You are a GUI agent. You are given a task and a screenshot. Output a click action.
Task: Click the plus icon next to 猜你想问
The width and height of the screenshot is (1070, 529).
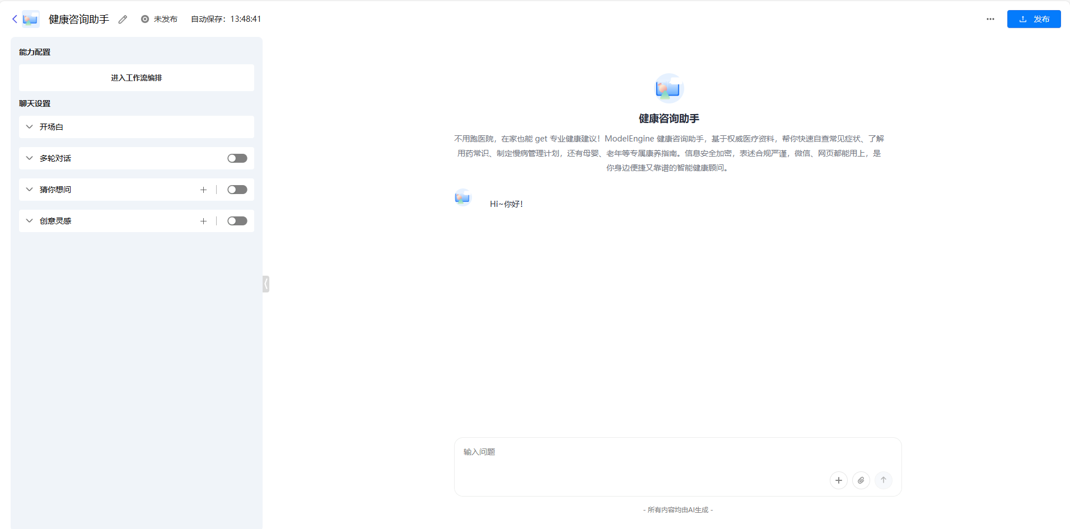click(x=203, y=190)
